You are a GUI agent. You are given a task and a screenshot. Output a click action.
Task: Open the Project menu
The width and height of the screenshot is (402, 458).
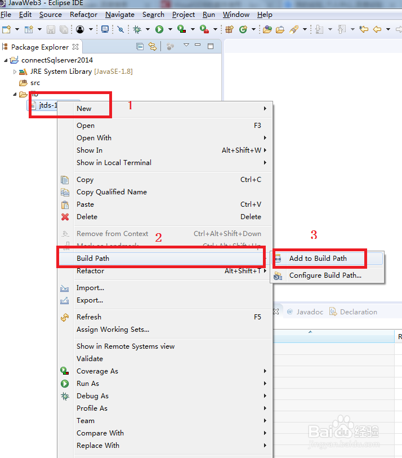[x=184, y=15]
